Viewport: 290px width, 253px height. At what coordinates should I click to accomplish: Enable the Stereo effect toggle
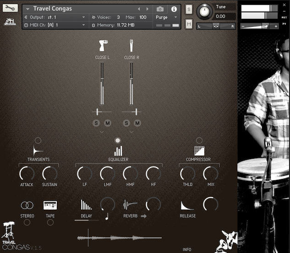tap(27, 222)
